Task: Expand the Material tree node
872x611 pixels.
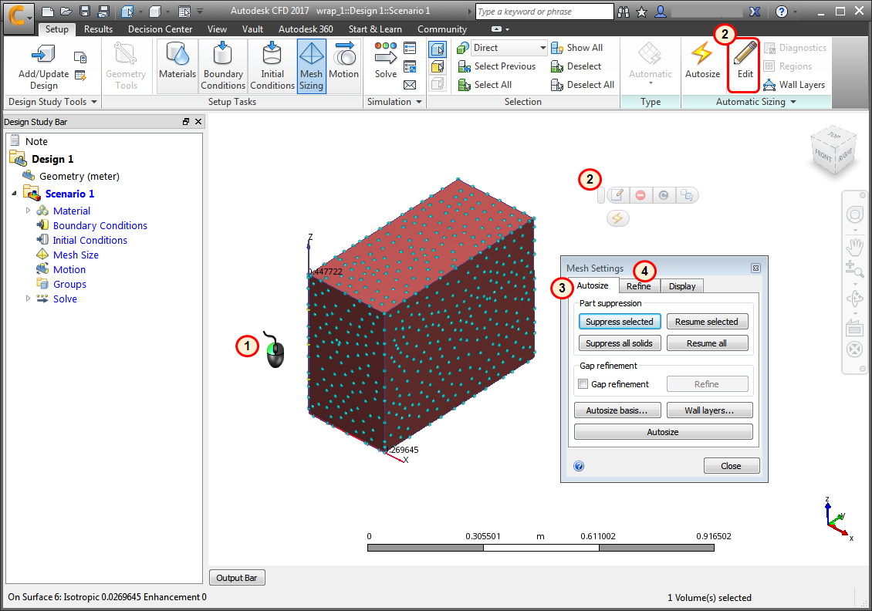Action: point(29,210)
